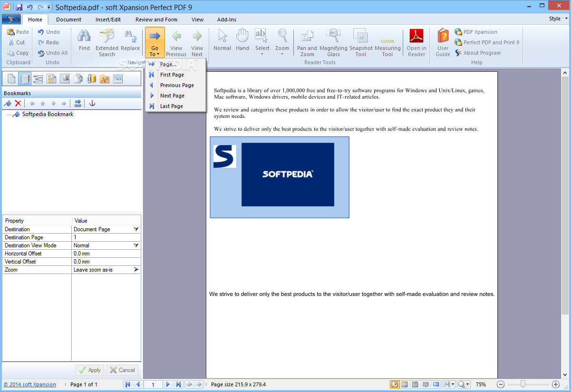Click the Apply button
Image resolution: width=571 pixels, height=392 pixels.
[x=90, y=370]
